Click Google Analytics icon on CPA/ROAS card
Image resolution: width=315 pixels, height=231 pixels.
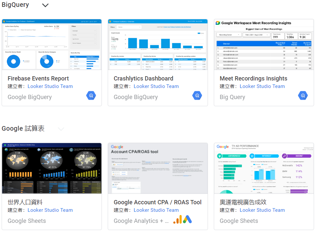point(178,219)
